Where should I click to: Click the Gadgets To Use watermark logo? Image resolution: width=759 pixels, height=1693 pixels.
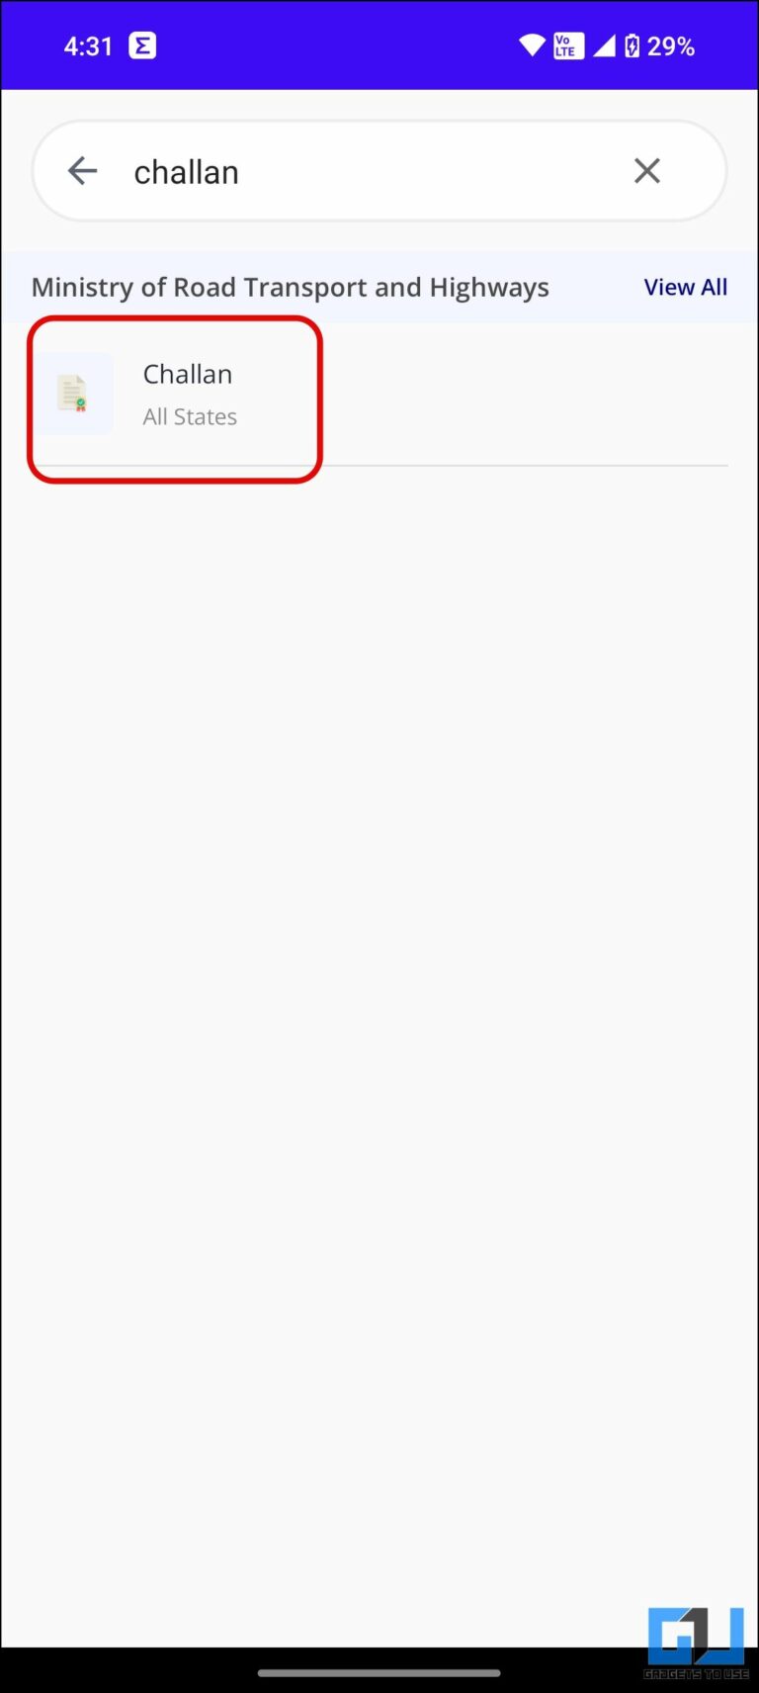[x=696, y=1637]
